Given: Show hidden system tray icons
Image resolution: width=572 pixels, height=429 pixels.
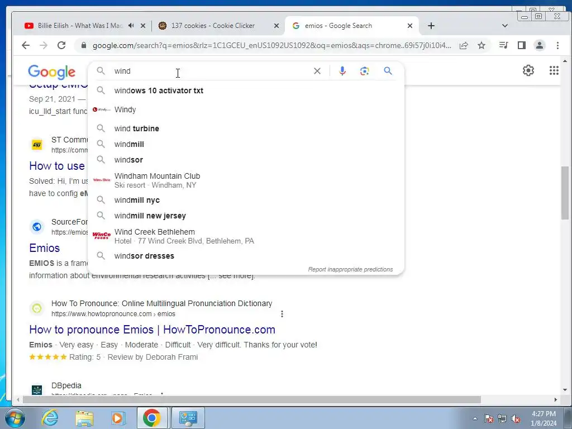Looking at the screenshot, I should 475,418.
